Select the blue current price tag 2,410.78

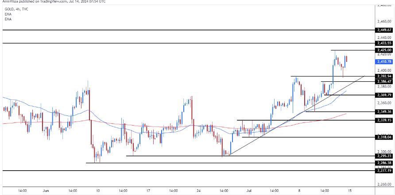coord(383,61)
